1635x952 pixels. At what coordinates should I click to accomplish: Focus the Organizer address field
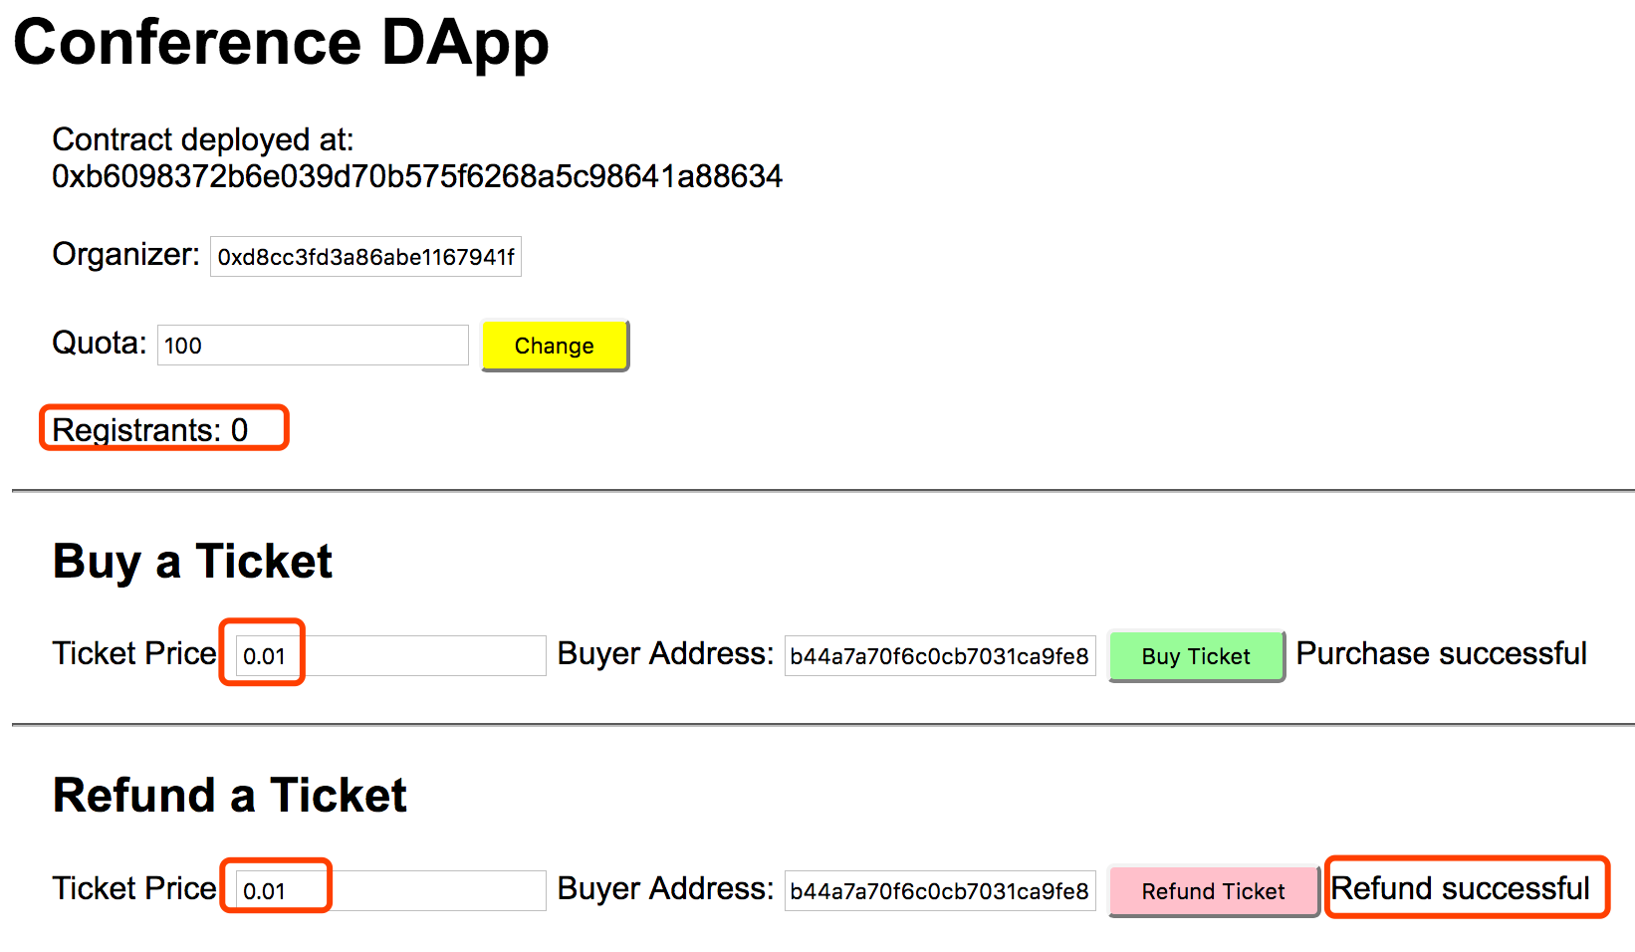365,257
